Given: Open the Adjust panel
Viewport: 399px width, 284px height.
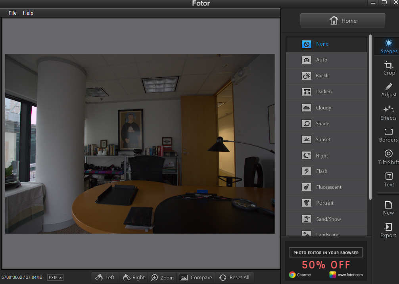Looking at the screenshot, I should 389,90.
